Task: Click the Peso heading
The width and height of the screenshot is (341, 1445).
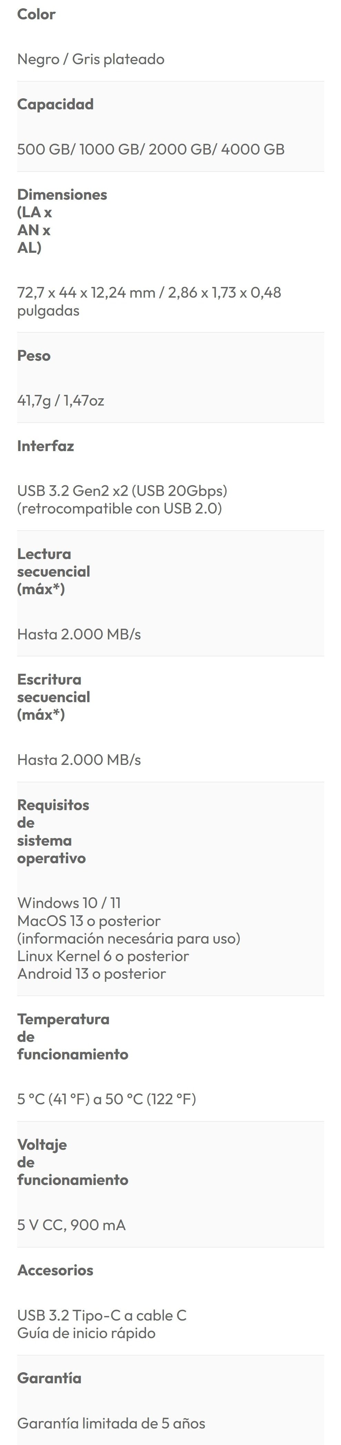Action: [34, 356]
